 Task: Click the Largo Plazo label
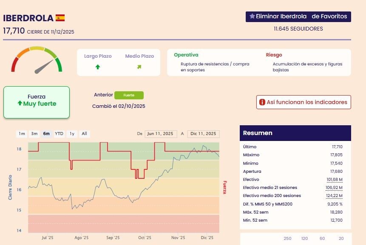[98, 56]
